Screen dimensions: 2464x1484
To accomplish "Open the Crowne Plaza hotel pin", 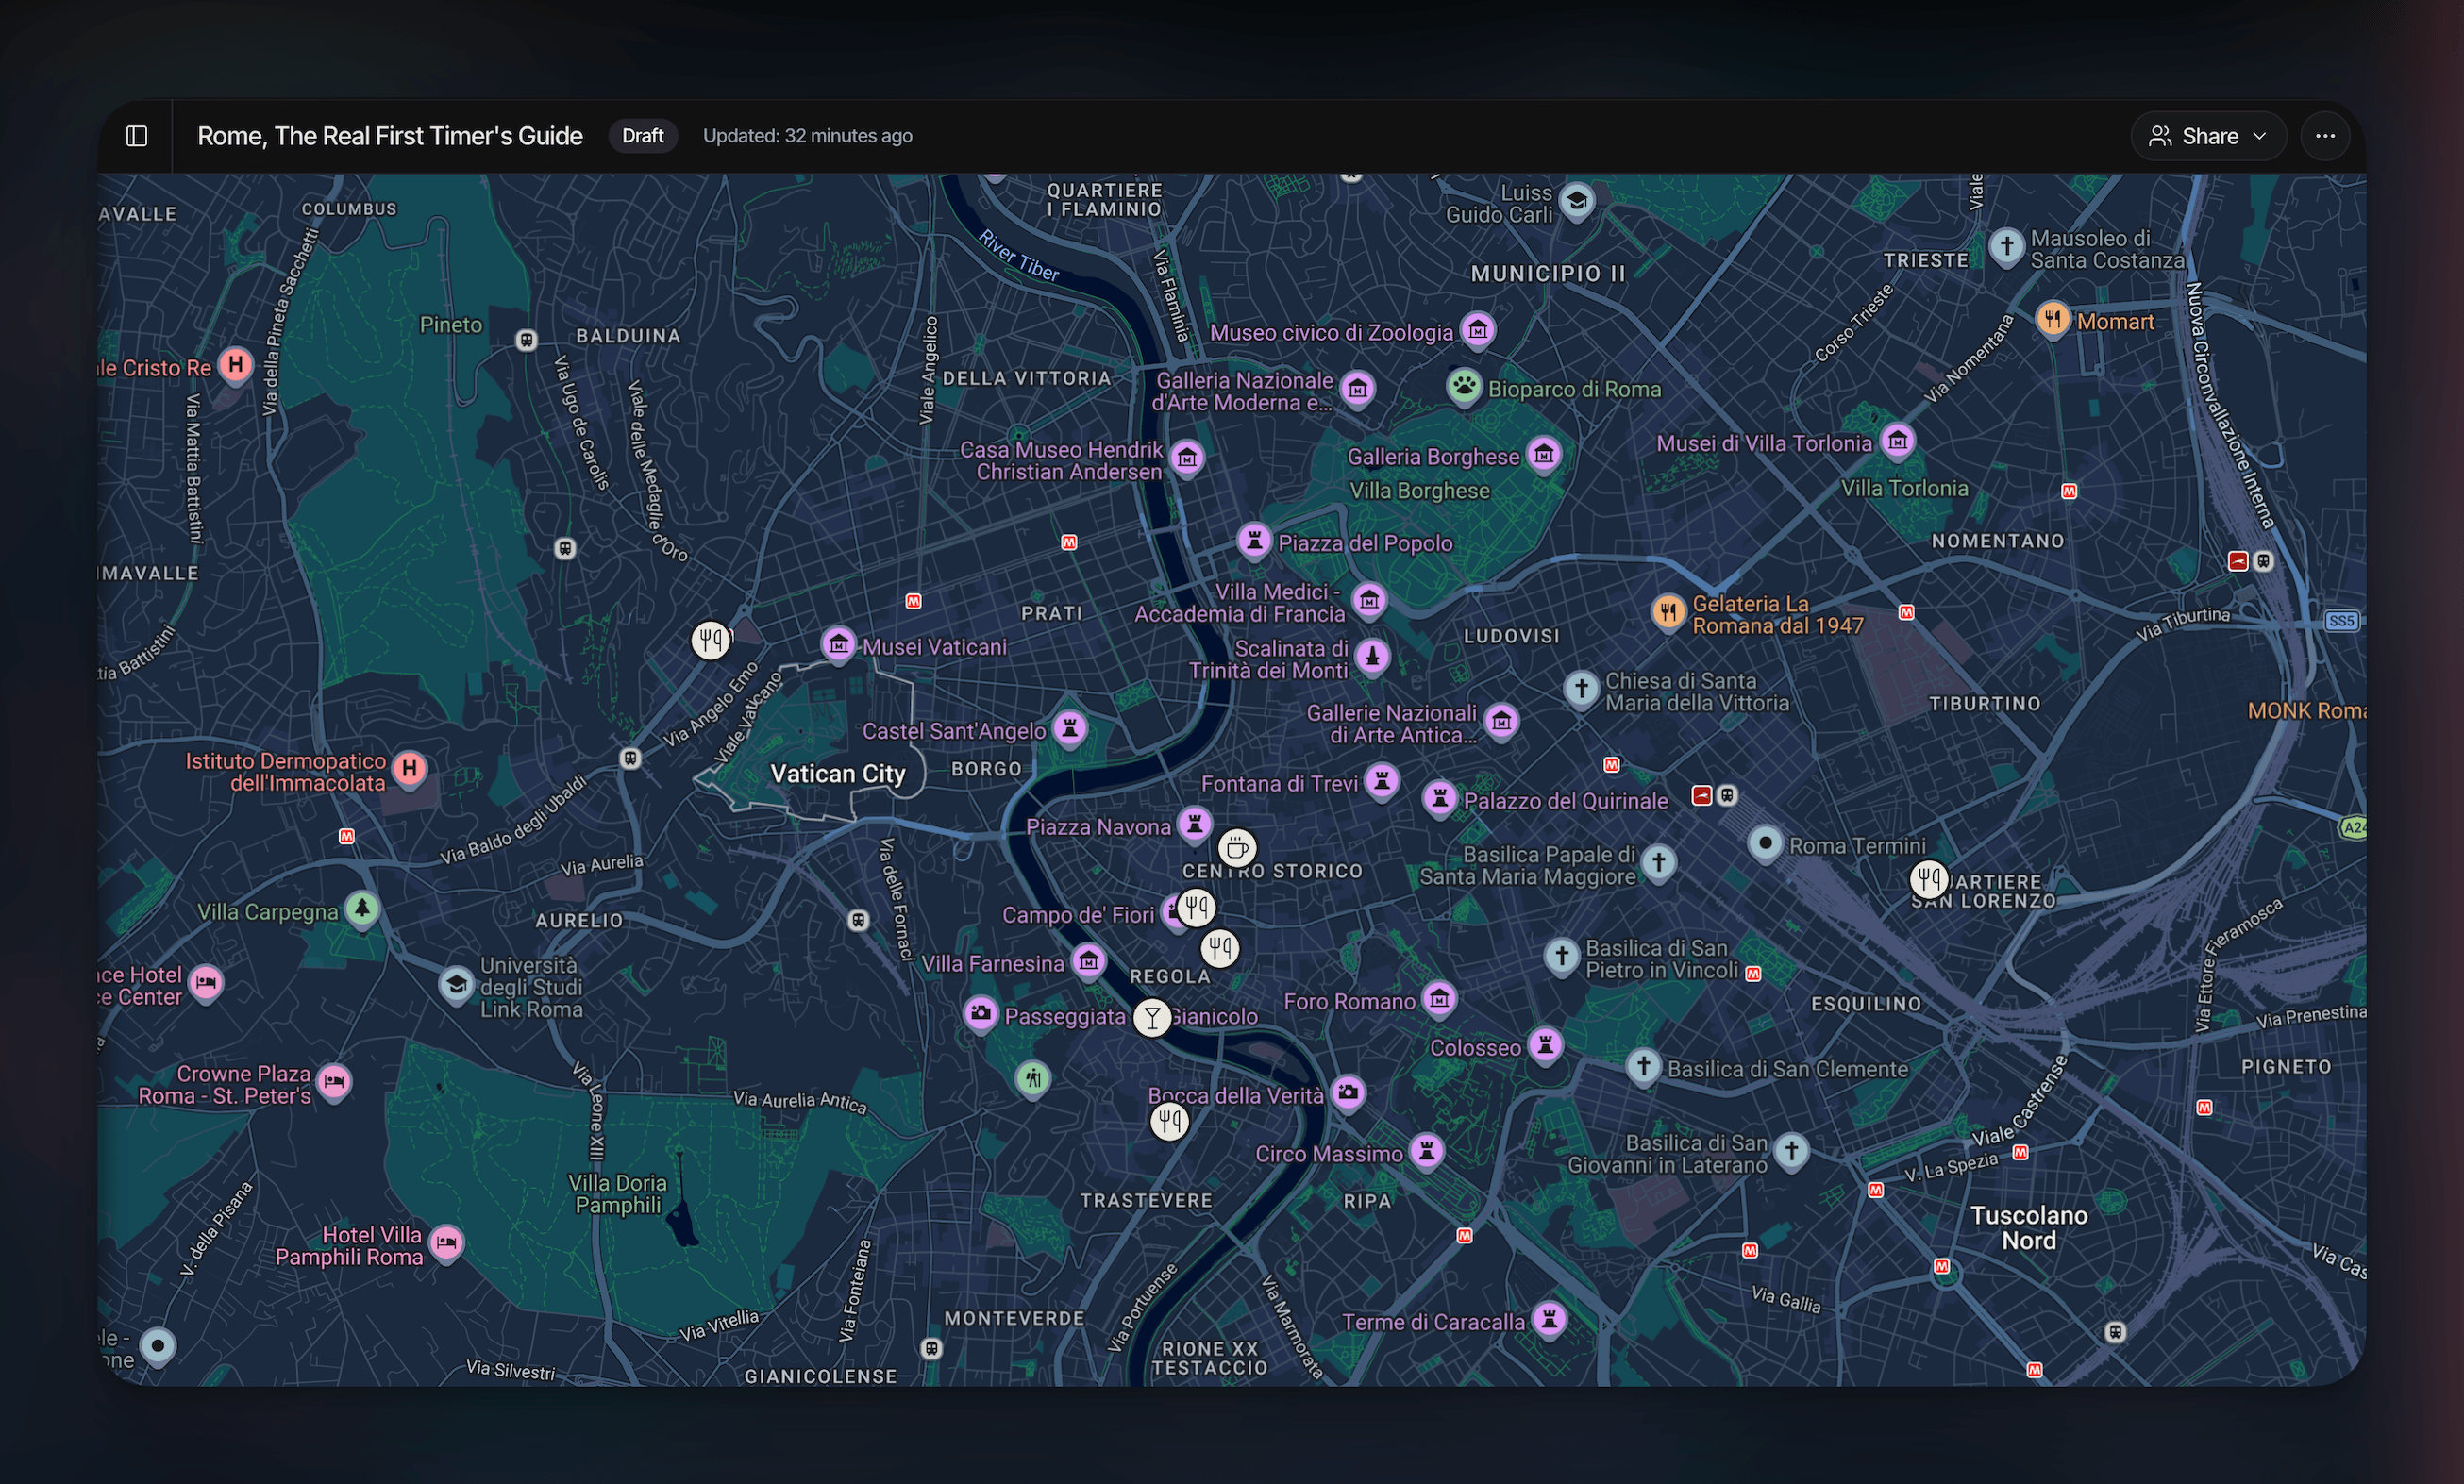I will (334, 1081).
